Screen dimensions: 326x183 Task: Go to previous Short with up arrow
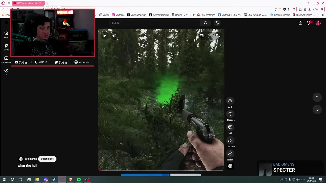point(317,97)
